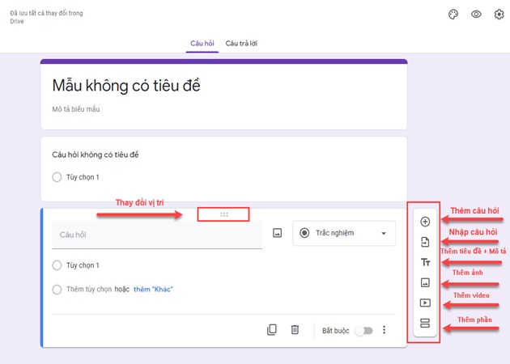510x364 pixels.
Task: Add title and description block
Action: 425,262
